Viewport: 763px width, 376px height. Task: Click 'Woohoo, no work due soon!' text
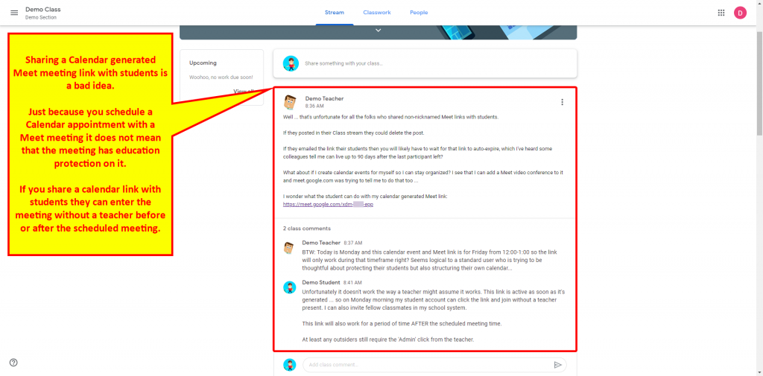[x=221, y=77]
